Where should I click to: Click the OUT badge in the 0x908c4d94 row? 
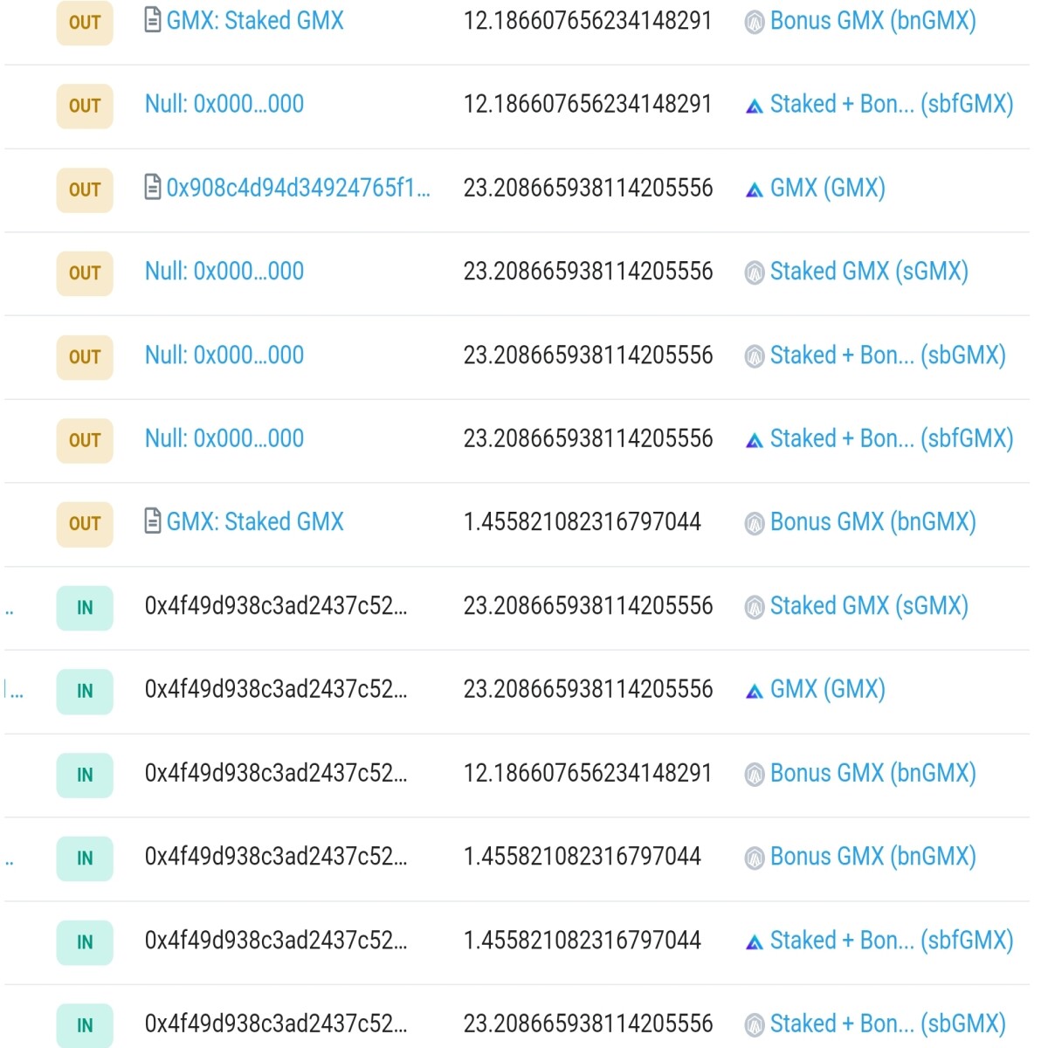85,190
